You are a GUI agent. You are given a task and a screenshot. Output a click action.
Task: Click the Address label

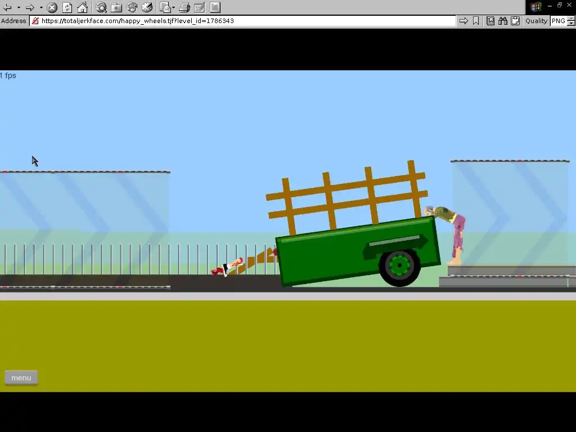13,21
